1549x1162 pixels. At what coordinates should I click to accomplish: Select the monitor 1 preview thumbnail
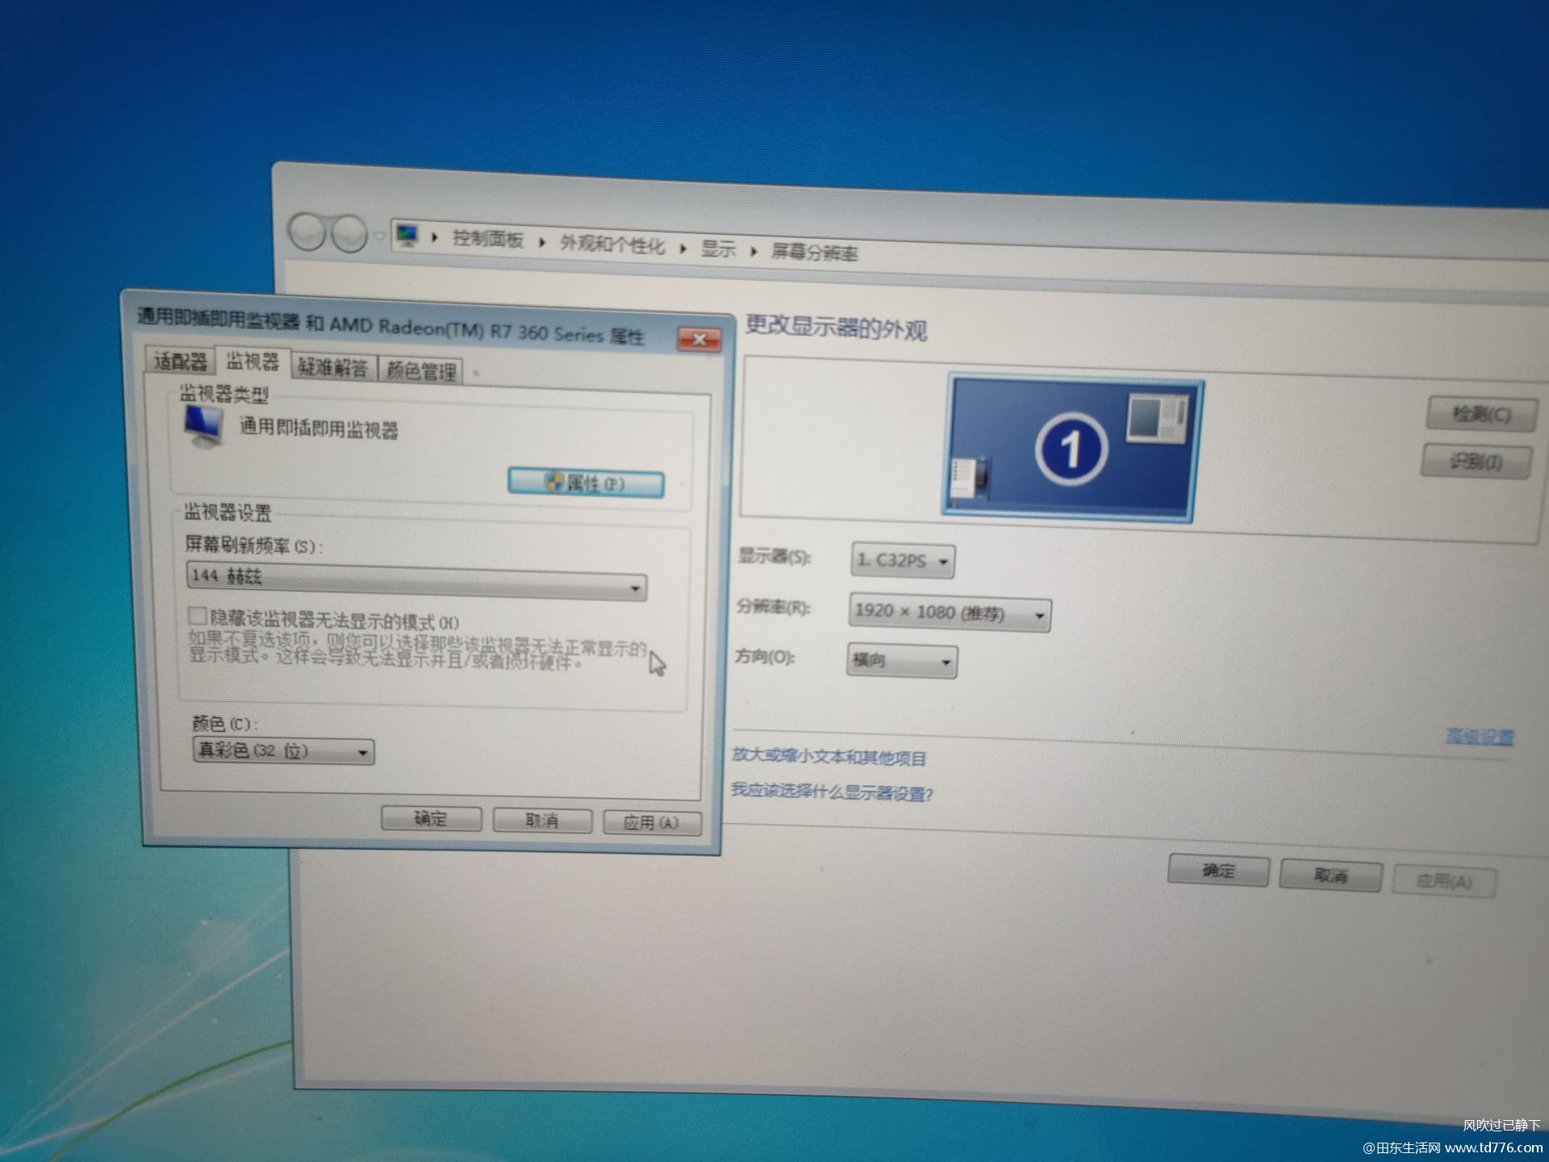coord(1072,449)
